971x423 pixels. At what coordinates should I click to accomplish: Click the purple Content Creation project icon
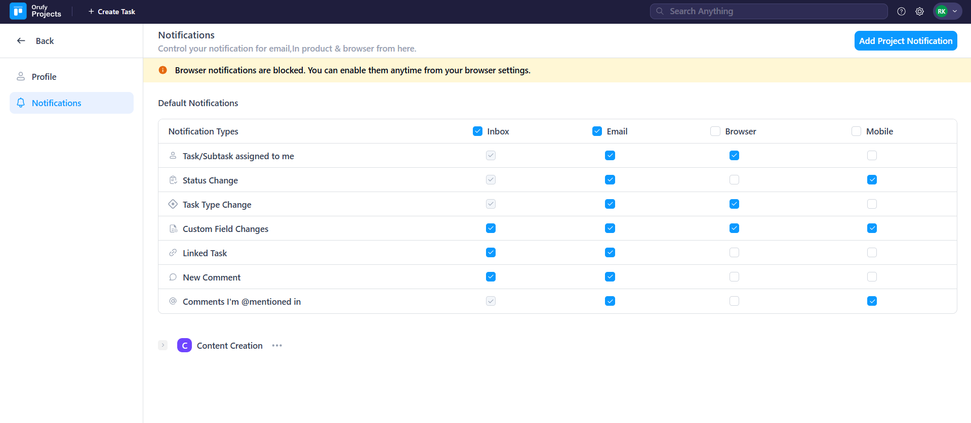[x=184, y=346]
